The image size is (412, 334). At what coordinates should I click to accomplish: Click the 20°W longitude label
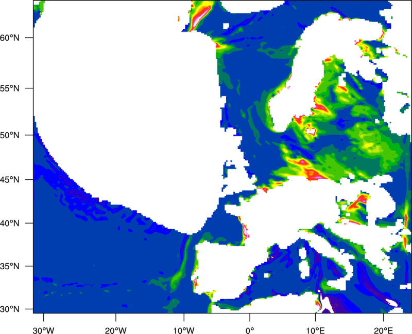[x=115, y=330]
